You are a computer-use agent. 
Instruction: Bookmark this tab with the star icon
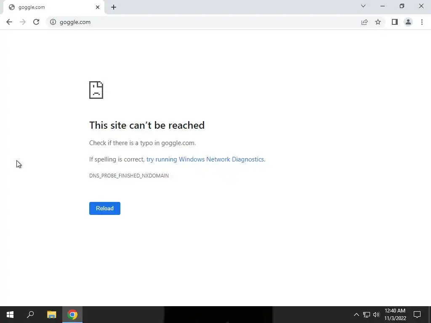click(x=378, y=22)
